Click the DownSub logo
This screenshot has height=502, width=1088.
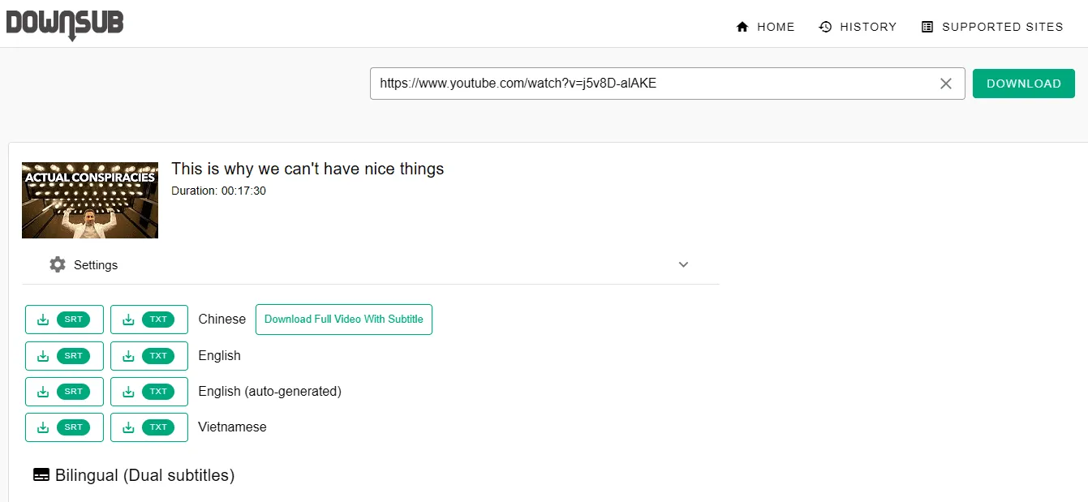click(x=65, y=24)
